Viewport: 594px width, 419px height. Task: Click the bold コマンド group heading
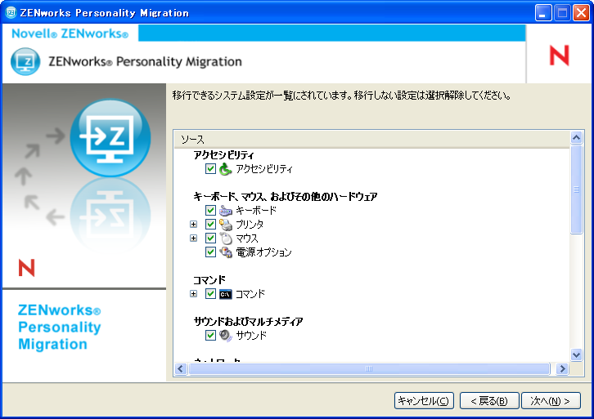209,280
